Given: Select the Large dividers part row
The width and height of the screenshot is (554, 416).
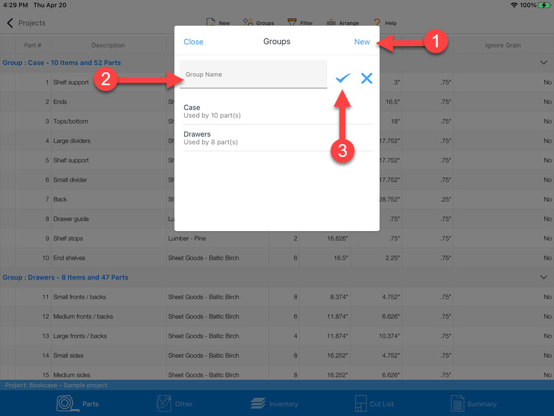Looking at the screenshot, I should click(x=277, y=141).
